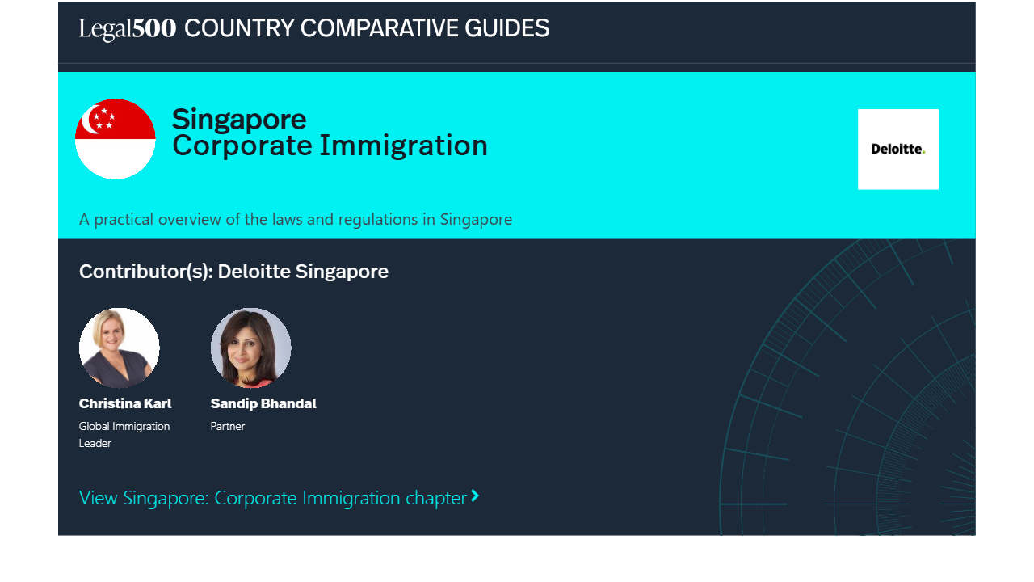Image resolution: width=1034 pixels, height=582 pixels.
Task: Click the Corporate Immigration title
Action: pos(330,146)
